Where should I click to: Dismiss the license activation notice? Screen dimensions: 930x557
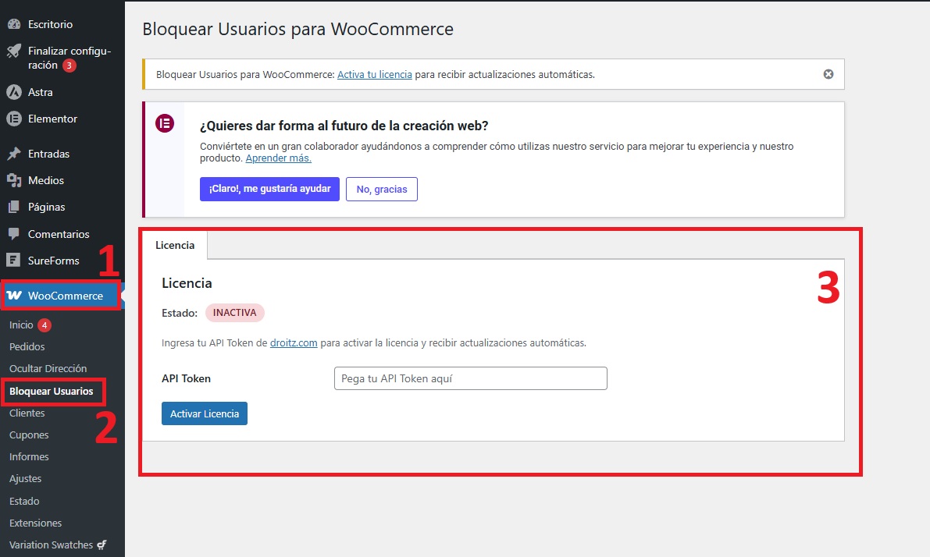click(x=828, y=74)
